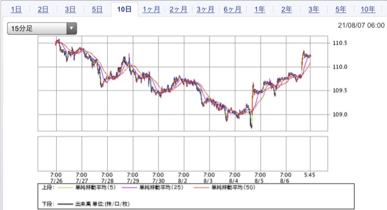Image resolution: width=387 pixels, height=210 pixels.
Task: Click the 7:00 7/27 time axis label
Action: tap(82, 178)
